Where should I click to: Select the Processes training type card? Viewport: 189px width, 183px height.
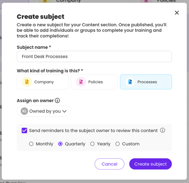146,82
